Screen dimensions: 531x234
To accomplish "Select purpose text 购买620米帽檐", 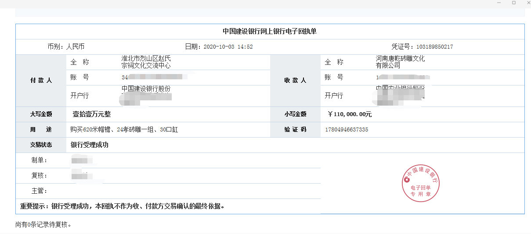I will [90, 130].
